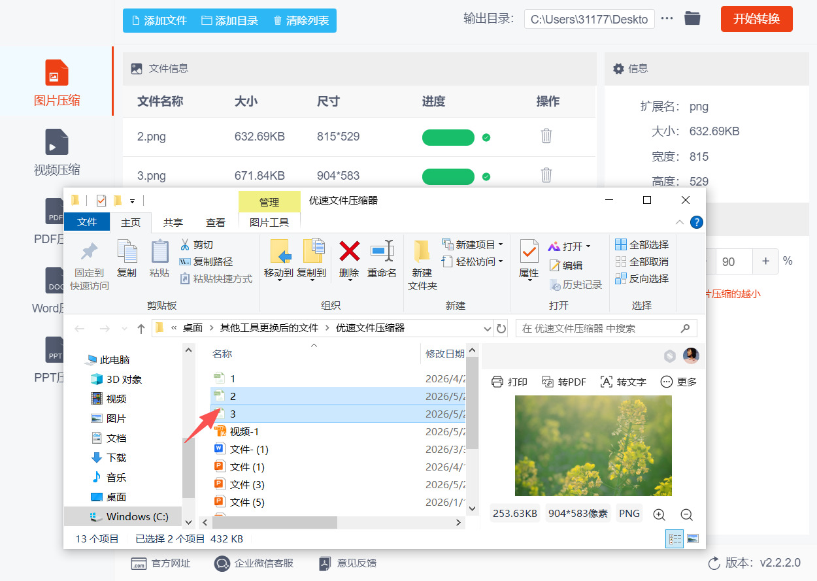The width and height of the screenshot is (817, 581).
Task: Select file 视频-1 in file list
Action: coord(237,431)
